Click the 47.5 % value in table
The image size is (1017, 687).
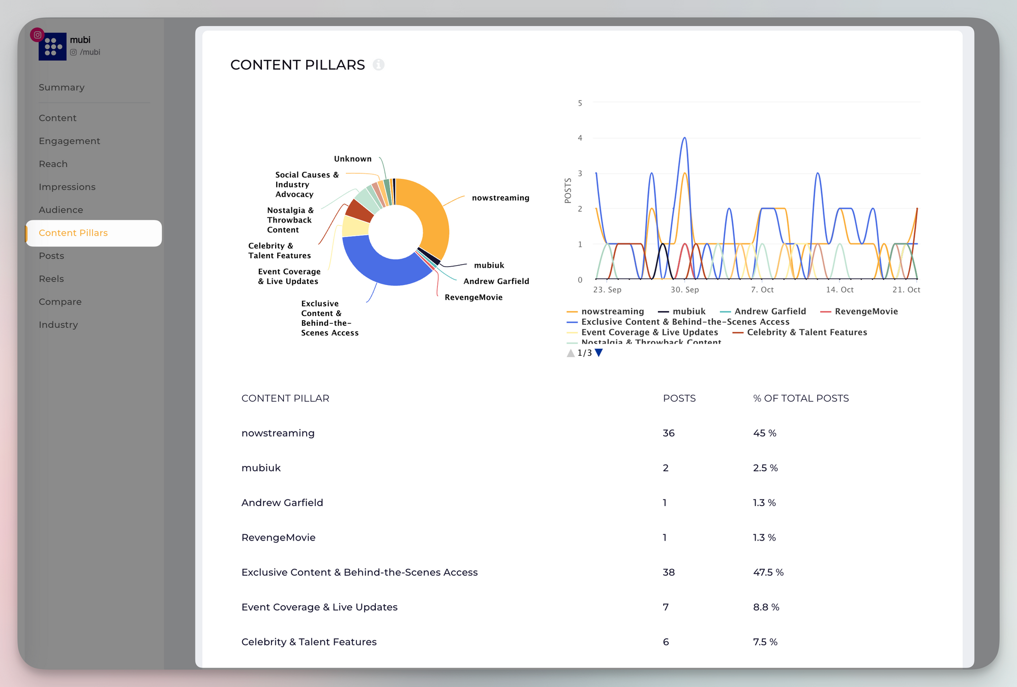point(768,572)
